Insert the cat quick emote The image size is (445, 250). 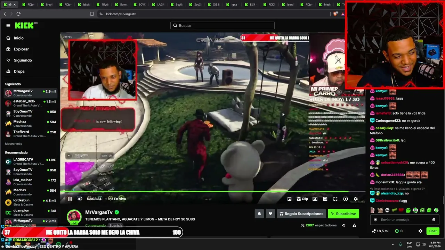[380, 210]
